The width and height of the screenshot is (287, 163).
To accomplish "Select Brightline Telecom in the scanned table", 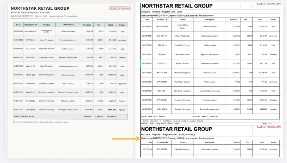I will (46, 49).
